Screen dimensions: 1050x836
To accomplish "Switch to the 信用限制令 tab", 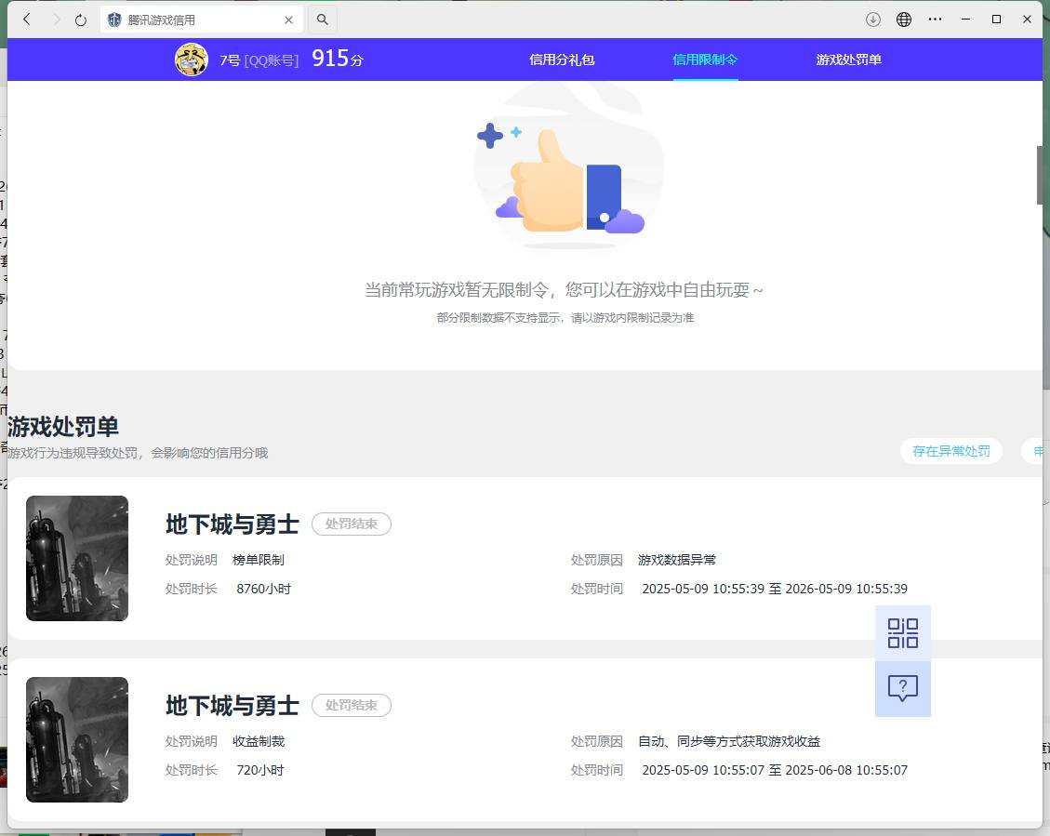I will (705, 60).
